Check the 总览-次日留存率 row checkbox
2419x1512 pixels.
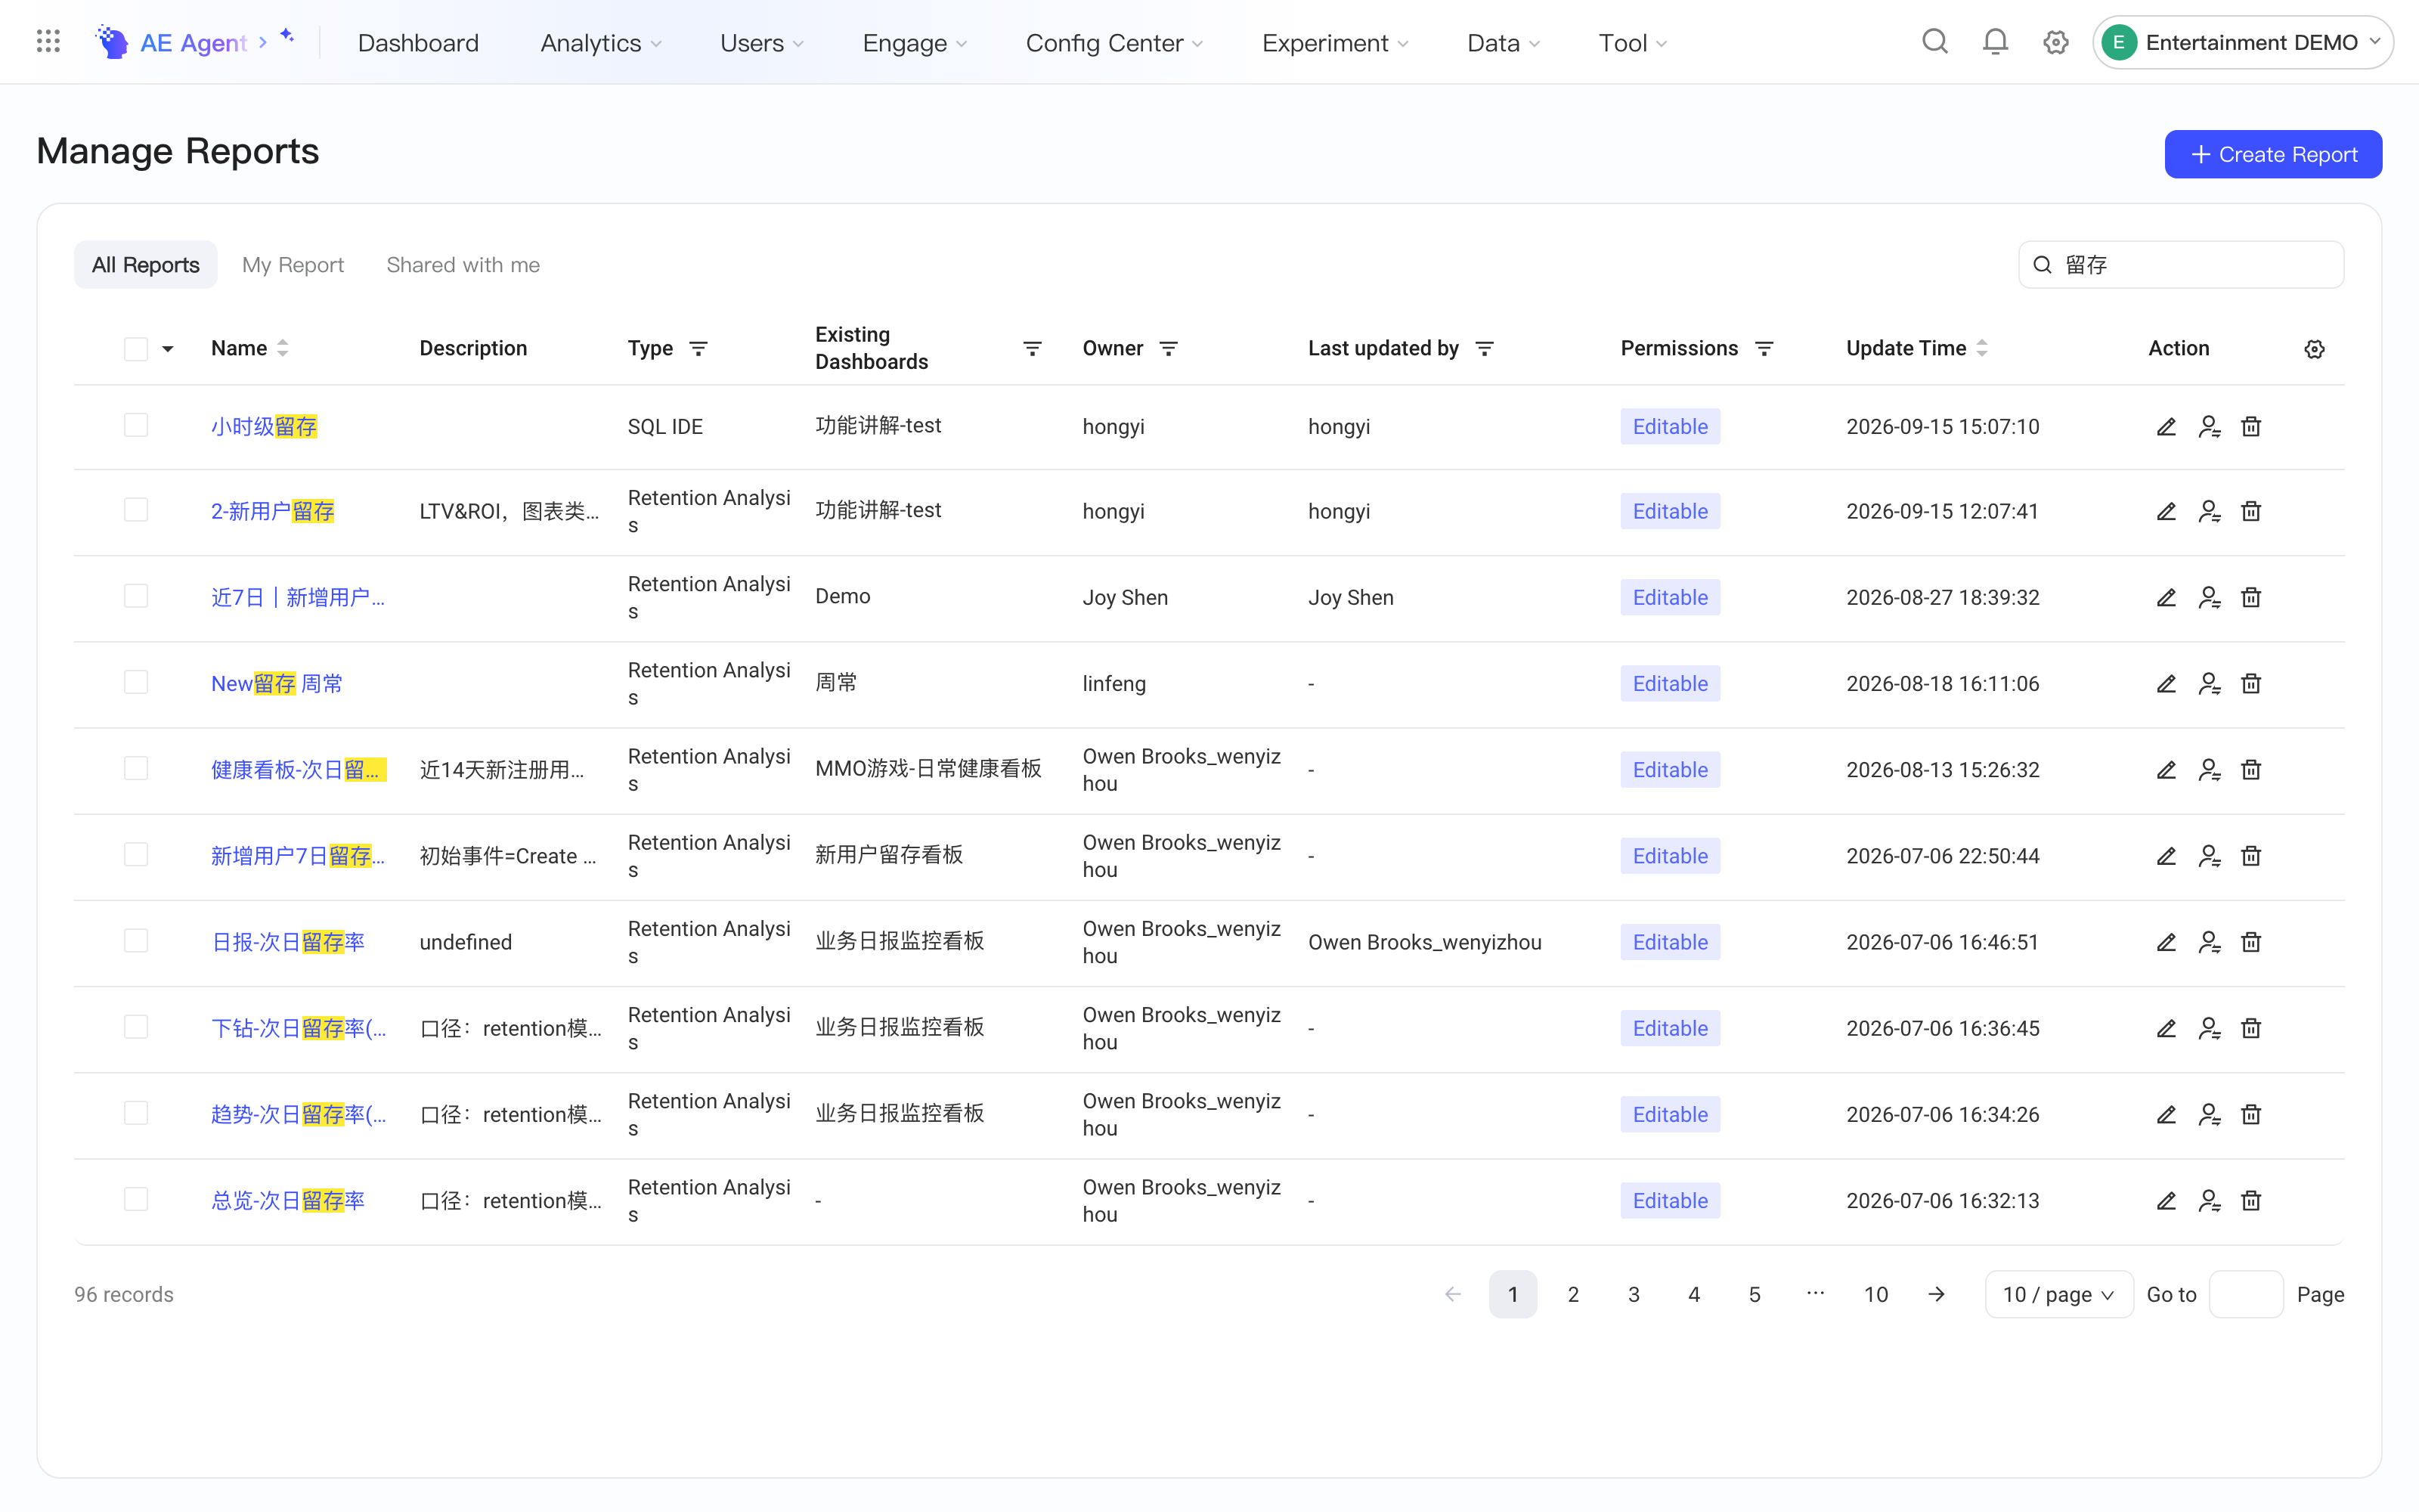click(136, 1200)
